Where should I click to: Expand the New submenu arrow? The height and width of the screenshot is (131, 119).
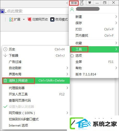pyautogui.click(x=116, y=17)
